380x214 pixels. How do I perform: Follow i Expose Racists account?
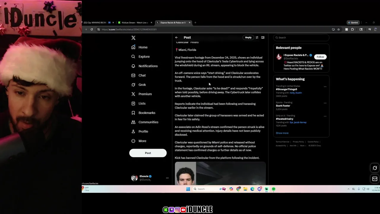(x=320, y=57)
